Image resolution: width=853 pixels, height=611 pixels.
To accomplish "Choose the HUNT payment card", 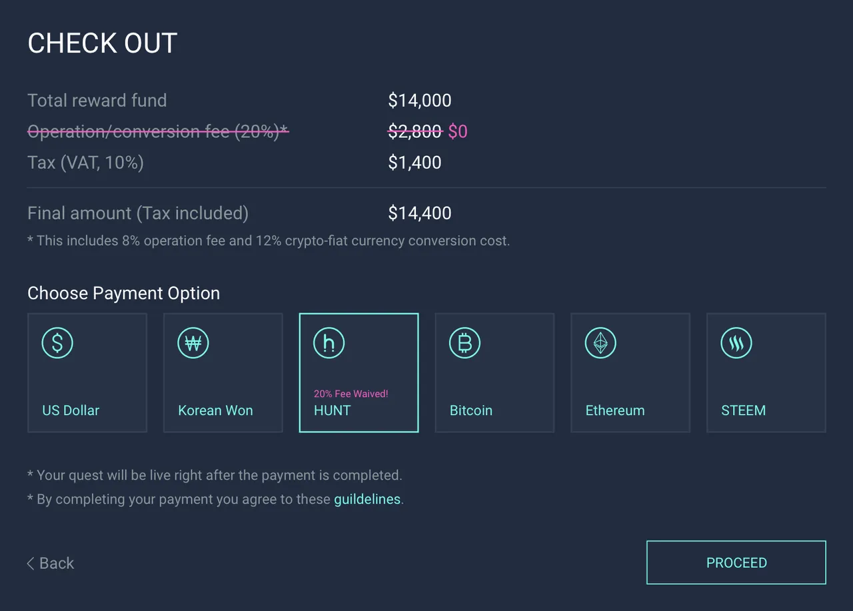I will 359,373.
